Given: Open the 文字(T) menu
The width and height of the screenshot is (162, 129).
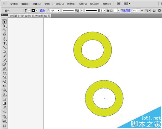Looking at the screenshot, I should (x=49, y=4).
